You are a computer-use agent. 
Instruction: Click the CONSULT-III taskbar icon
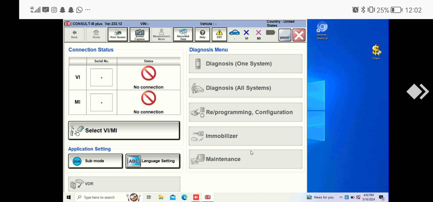tap(208, 197)
